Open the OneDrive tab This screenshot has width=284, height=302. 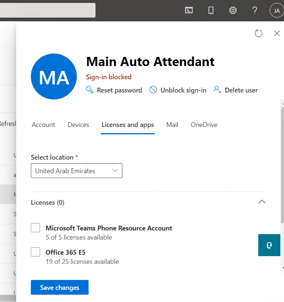click(x=204, y=125)
